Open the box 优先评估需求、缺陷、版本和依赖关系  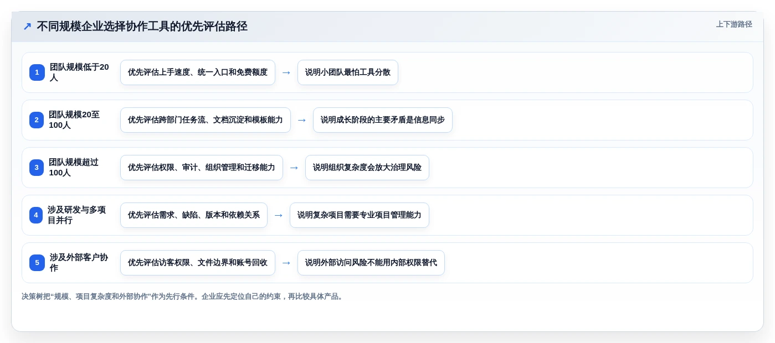click(194, 215)
